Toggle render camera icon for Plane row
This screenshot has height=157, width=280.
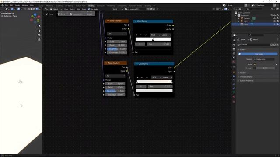[x=277, y=24]
